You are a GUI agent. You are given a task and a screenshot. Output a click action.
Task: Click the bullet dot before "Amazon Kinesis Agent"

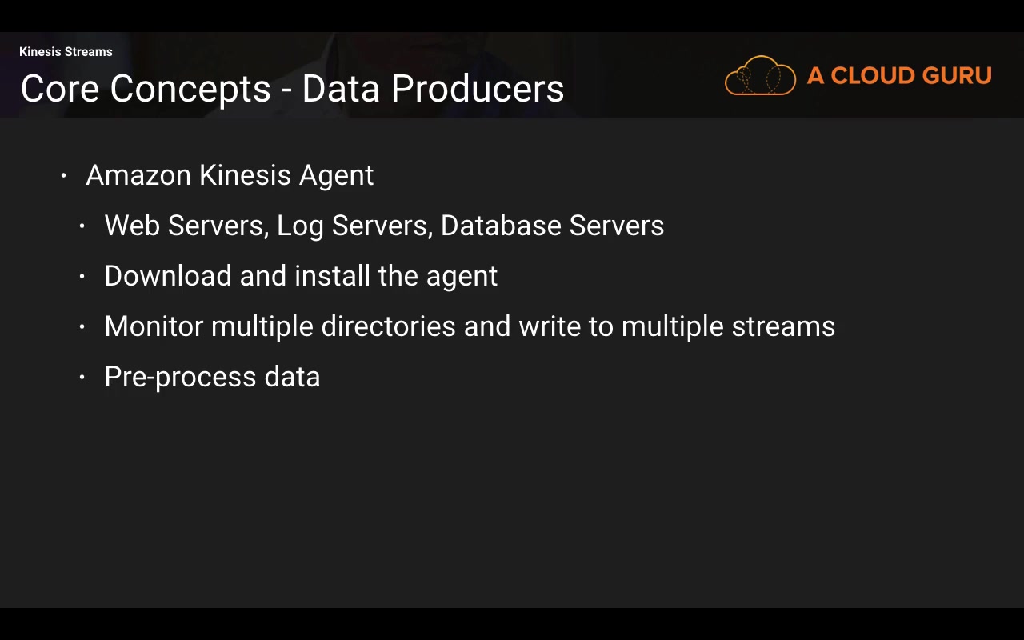click(64, 175)
